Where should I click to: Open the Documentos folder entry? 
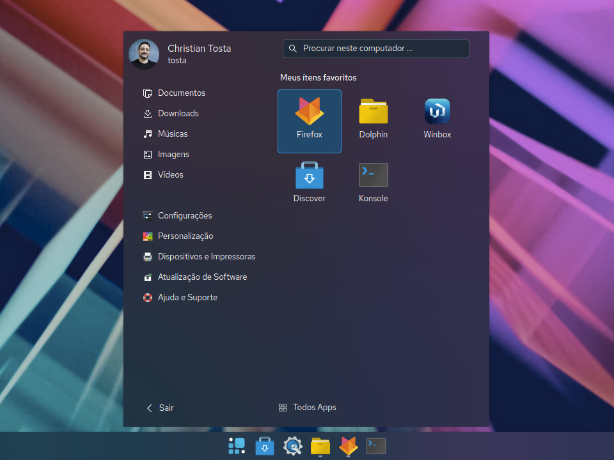[181, 93]
